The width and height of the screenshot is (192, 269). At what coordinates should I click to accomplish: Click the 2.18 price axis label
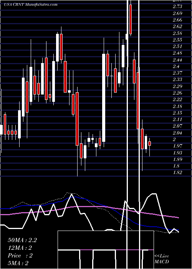177,106
